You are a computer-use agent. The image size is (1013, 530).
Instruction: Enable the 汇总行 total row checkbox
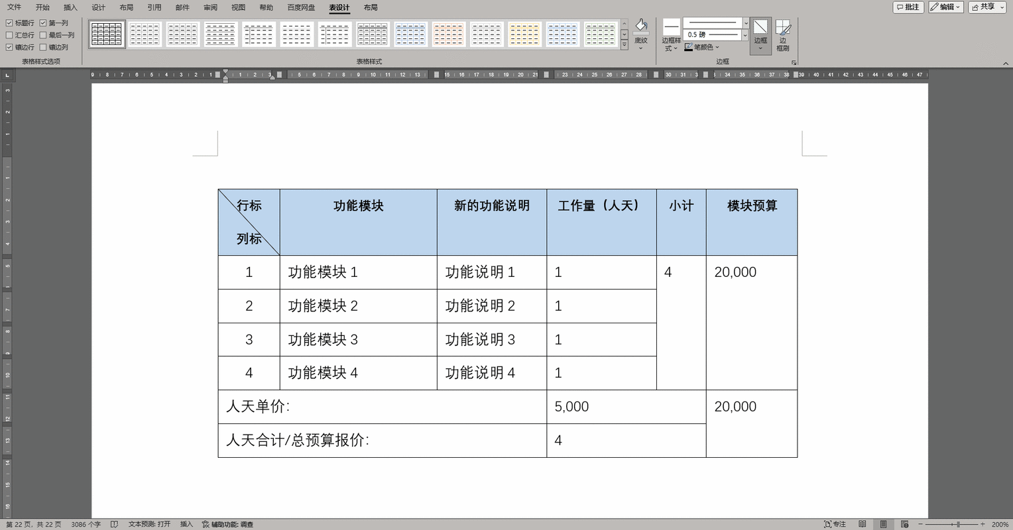point(9,35)
